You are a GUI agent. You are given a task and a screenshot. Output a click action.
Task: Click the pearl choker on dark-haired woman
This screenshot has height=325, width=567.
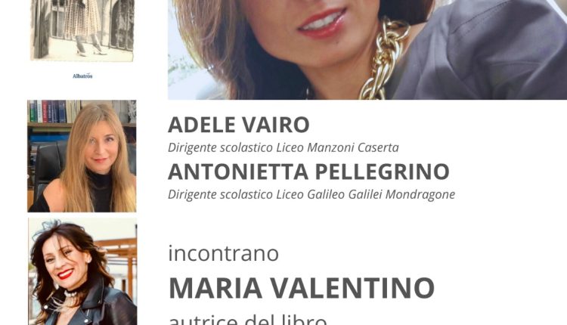(x=70, y=294)
